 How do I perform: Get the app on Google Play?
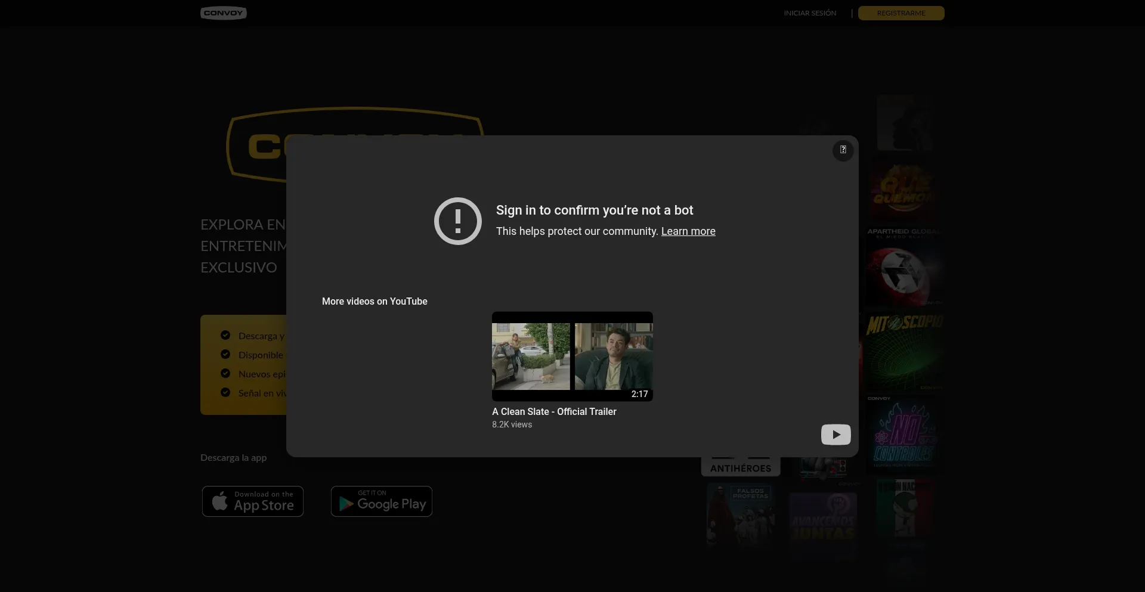pyautogui.click(x=382, y=501)
